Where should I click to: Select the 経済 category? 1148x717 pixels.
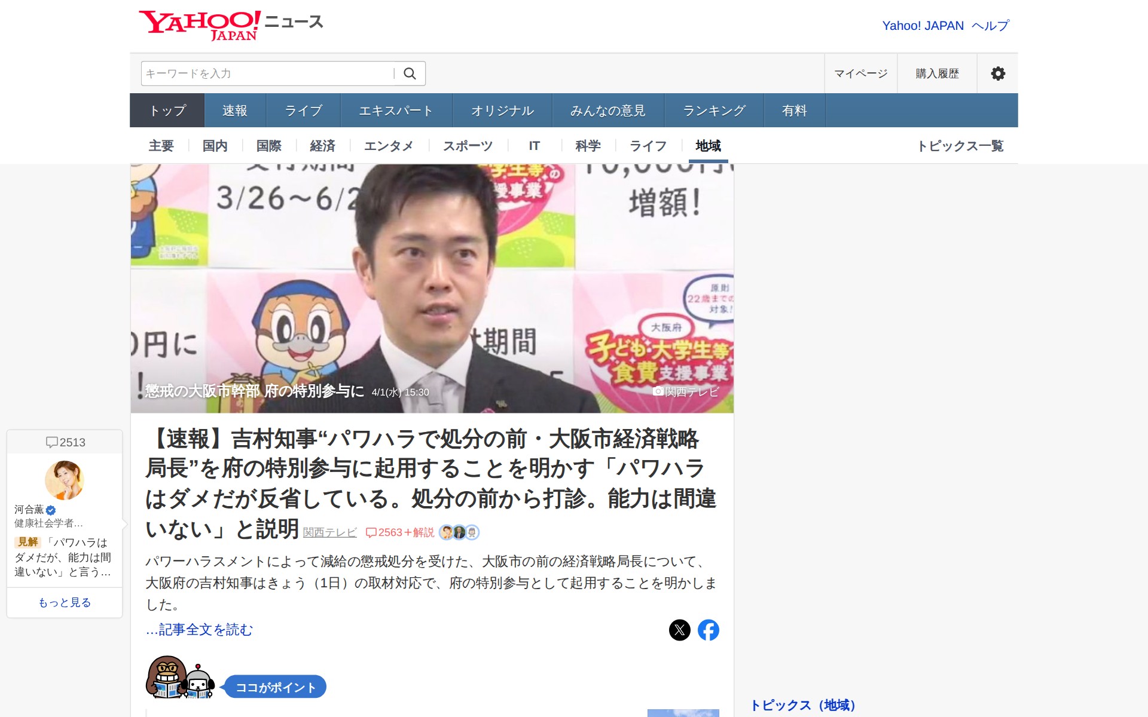pos(322,146)
